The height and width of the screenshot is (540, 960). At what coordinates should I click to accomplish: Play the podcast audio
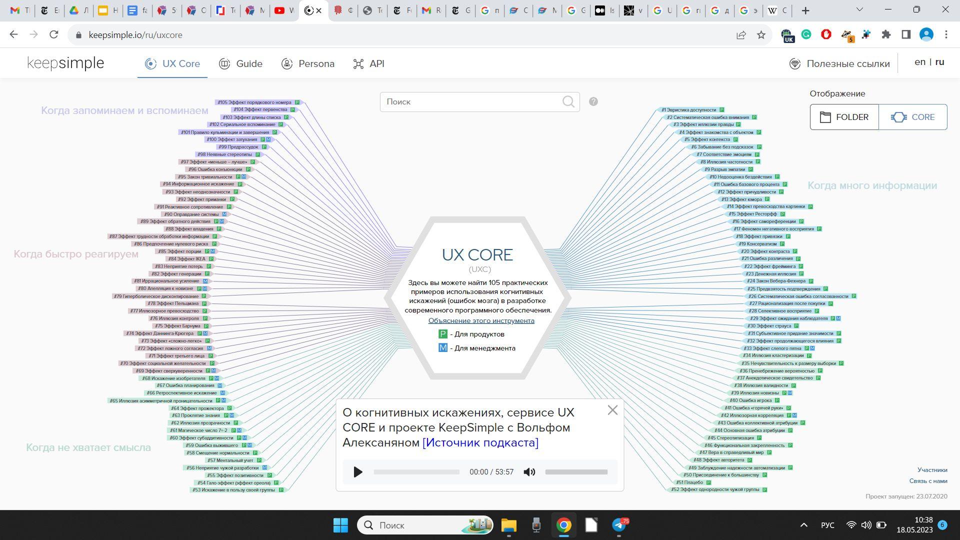coord(357,472)
